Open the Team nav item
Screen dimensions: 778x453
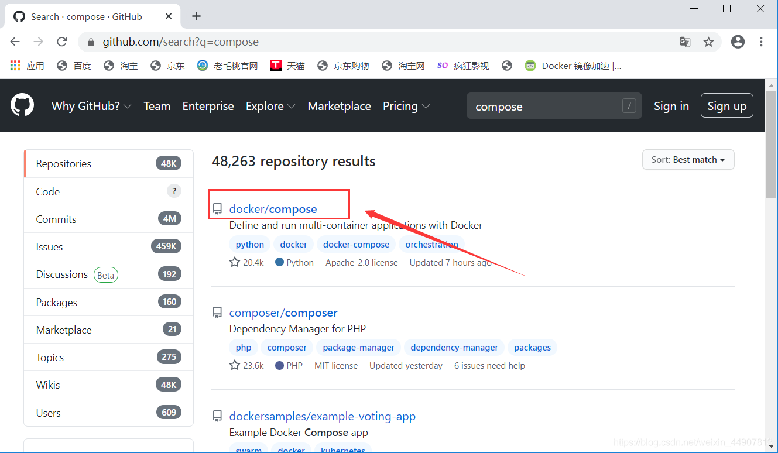pos(157,106)
